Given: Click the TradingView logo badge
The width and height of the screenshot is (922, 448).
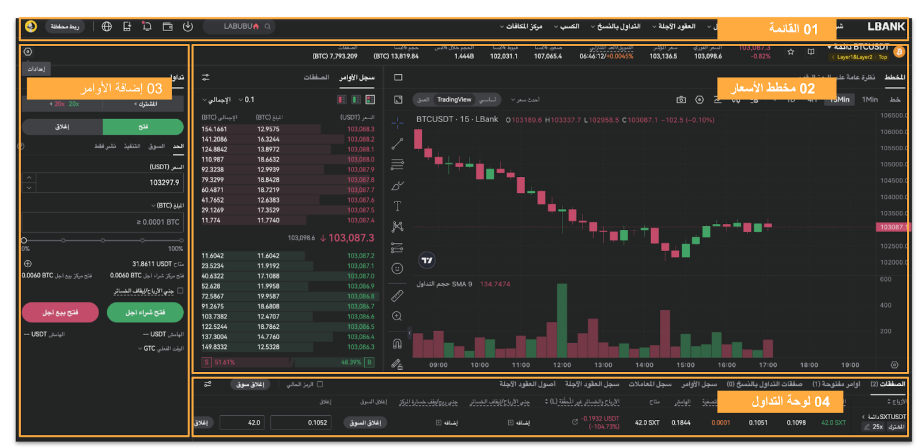Looking at the screenshot, I should [427, 260].
